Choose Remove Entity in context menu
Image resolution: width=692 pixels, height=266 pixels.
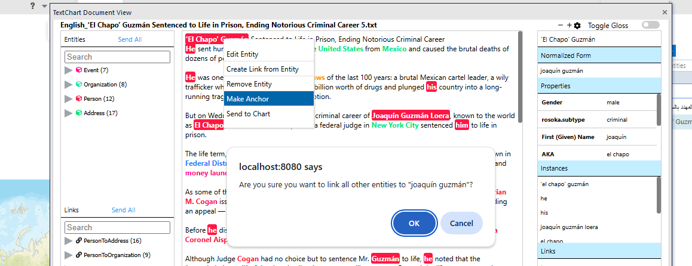269,84
